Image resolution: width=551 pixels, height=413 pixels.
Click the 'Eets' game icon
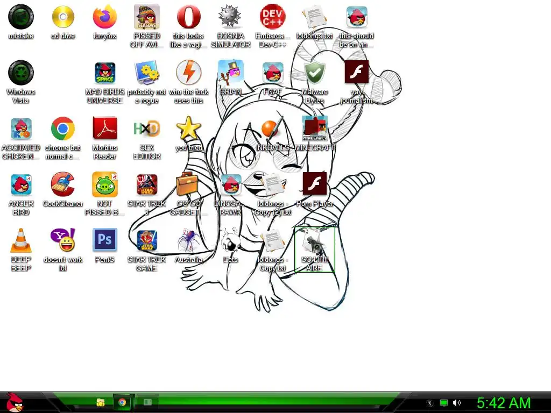(x=230, y=240)
